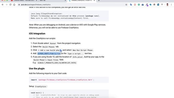Viewport: 174px width, 98px height.
Task: Click 'Default FirebaseApp is not initialized' line
Action: (65, 16)
